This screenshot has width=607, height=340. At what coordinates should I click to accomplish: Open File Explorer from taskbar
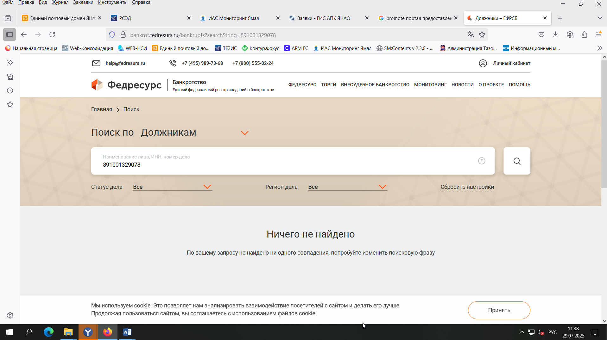pyautogui.click(x=68, y=332)
